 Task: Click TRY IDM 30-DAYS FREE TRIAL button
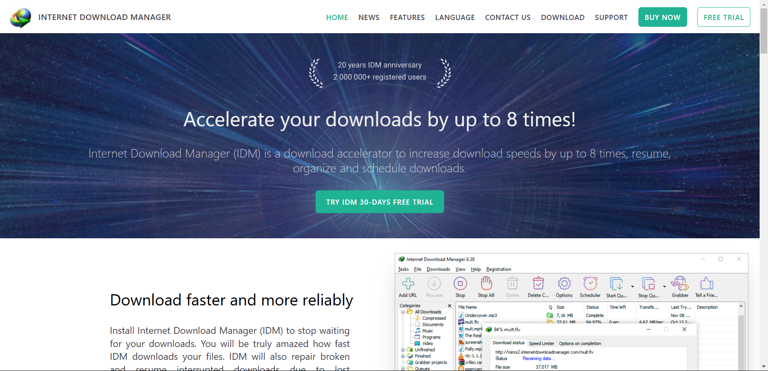[x=380, y=202]
